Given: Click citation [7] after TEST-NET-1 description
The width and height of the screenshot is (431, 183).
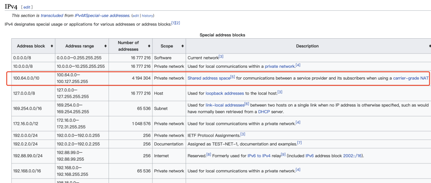Looking at the screenshot, I should click(299, 143).
